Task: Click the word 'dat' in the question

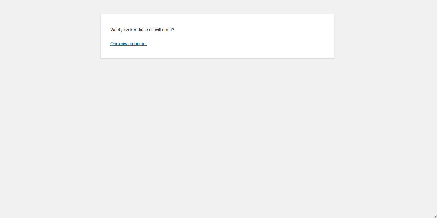Action: [x=141, y=30]
